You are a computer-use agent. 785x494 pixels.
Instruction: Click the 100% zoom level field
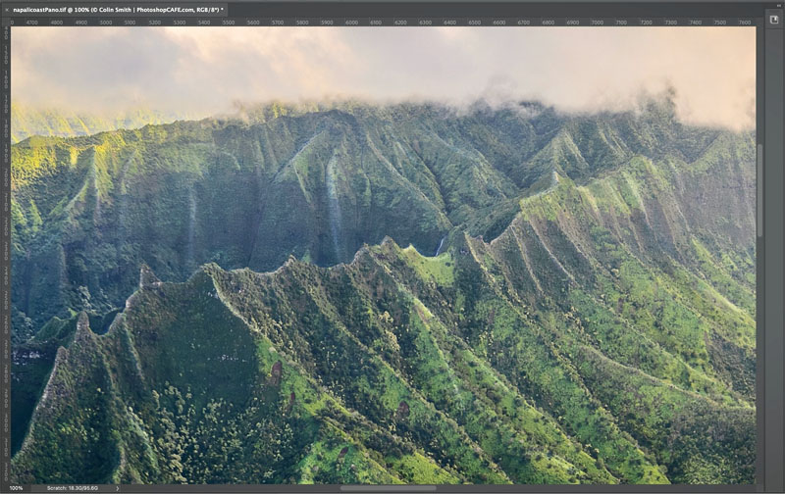(x=16, y=488)
